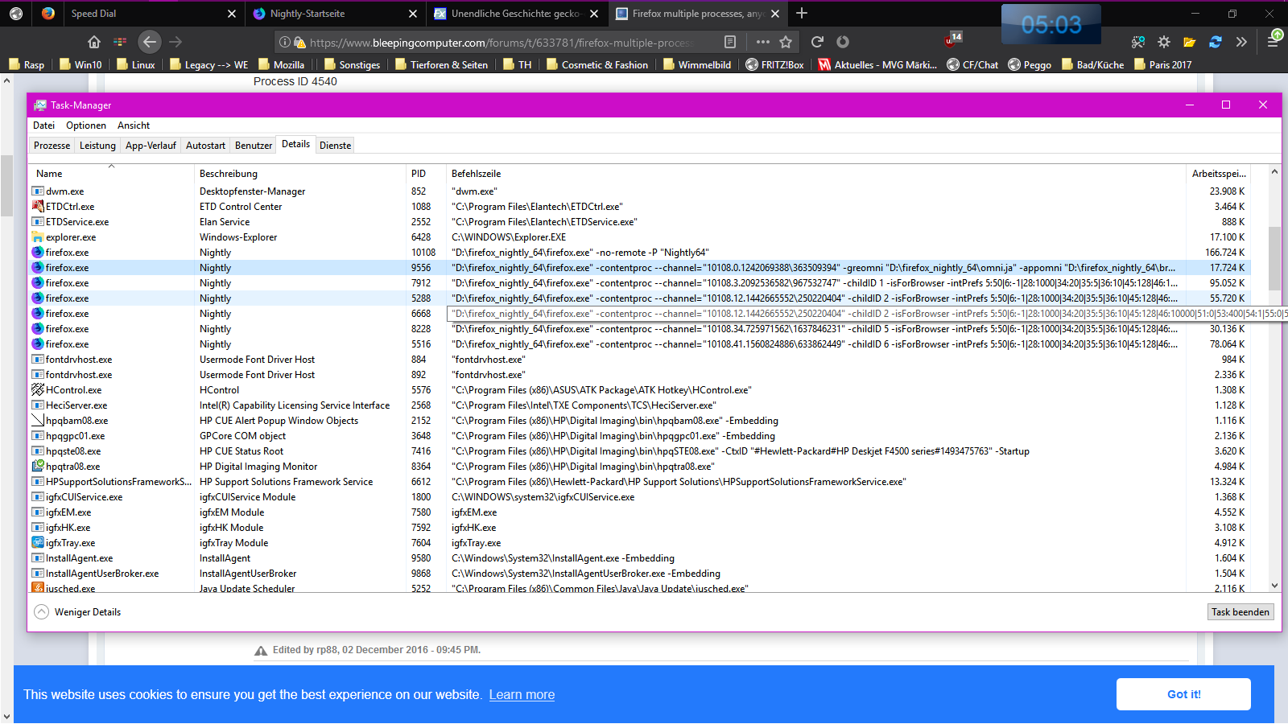Go back using the browser back arrow
The image size is (1288, 724).
point(150,42)
